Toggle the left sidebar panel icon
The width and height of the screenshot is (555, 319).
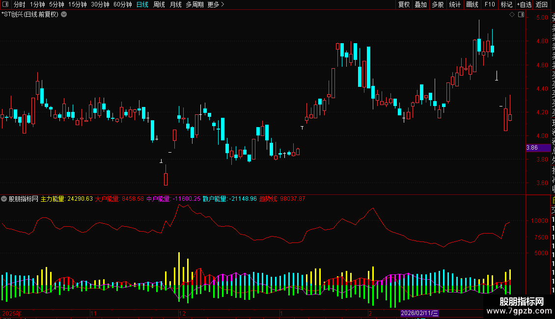pyautogui.click(x=5, y=4)
